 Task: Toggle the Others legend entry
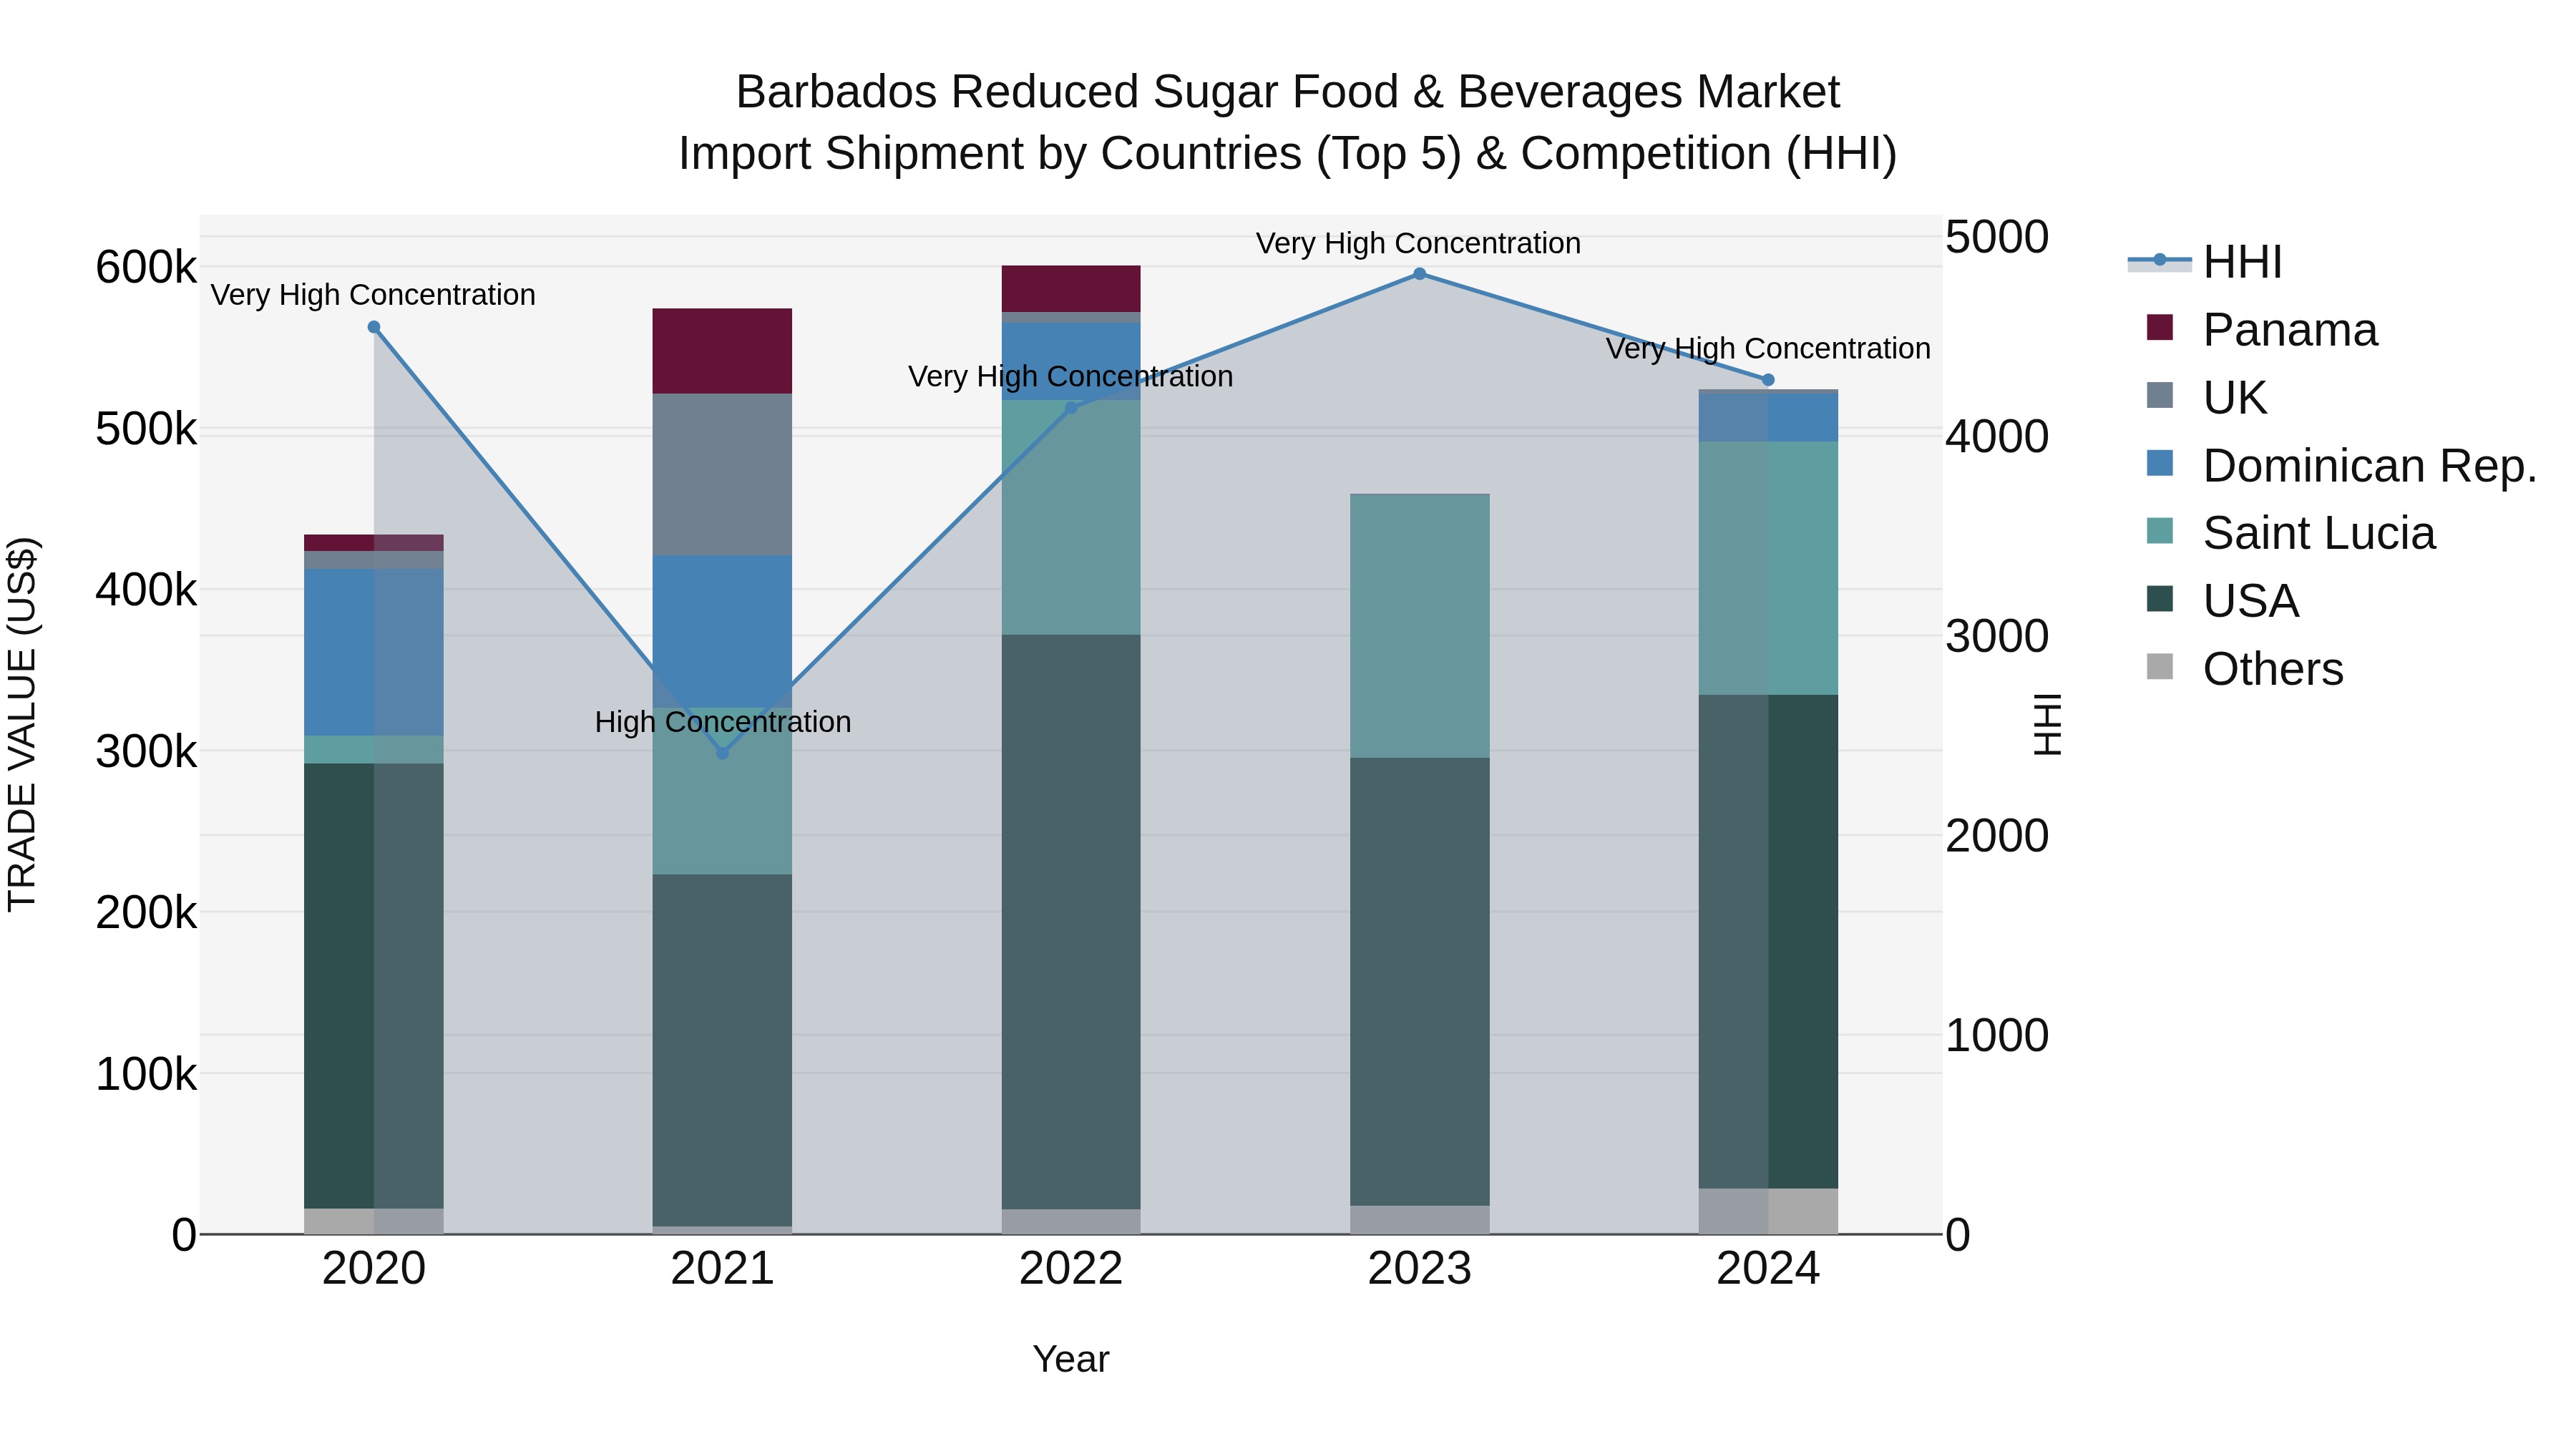click(2245, 669)
